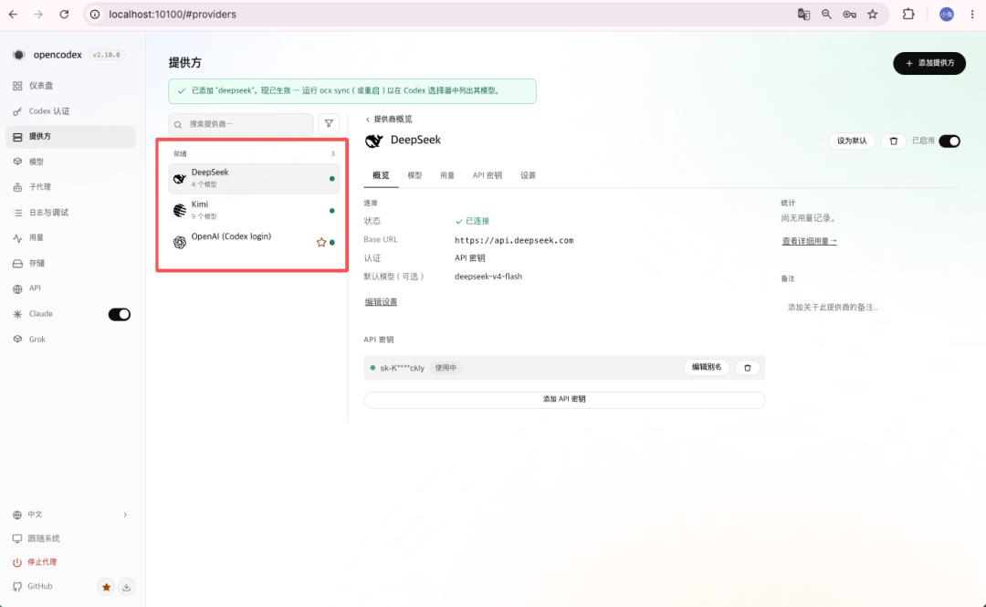This screenshot has height=607, width=986.
Task: Select the OpenAI (Codex login) provider
Action: point(254,242)
